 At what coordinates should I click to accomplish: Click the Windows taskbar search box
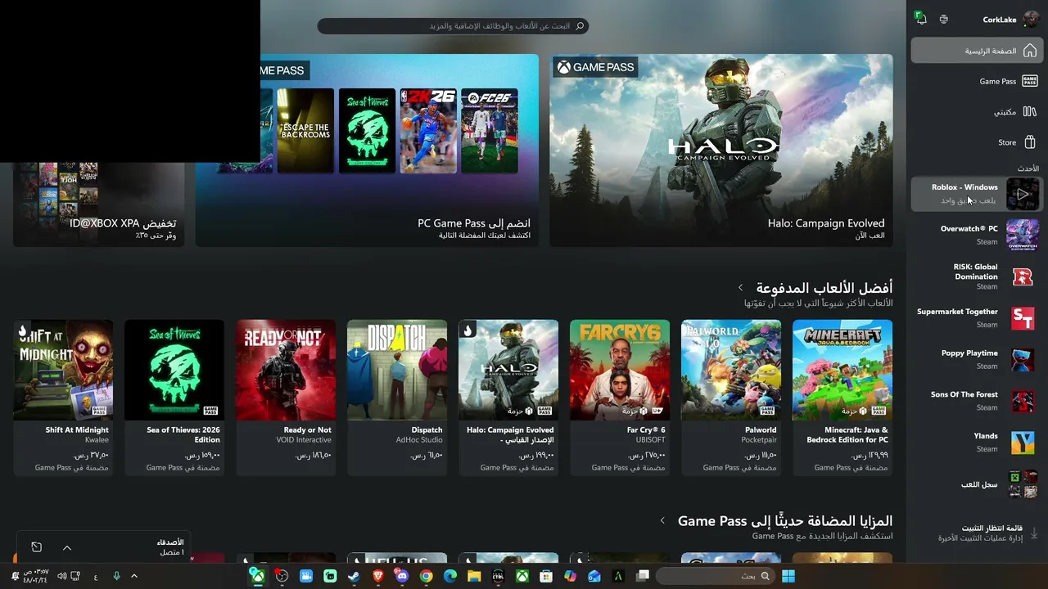tap(715, 577)
